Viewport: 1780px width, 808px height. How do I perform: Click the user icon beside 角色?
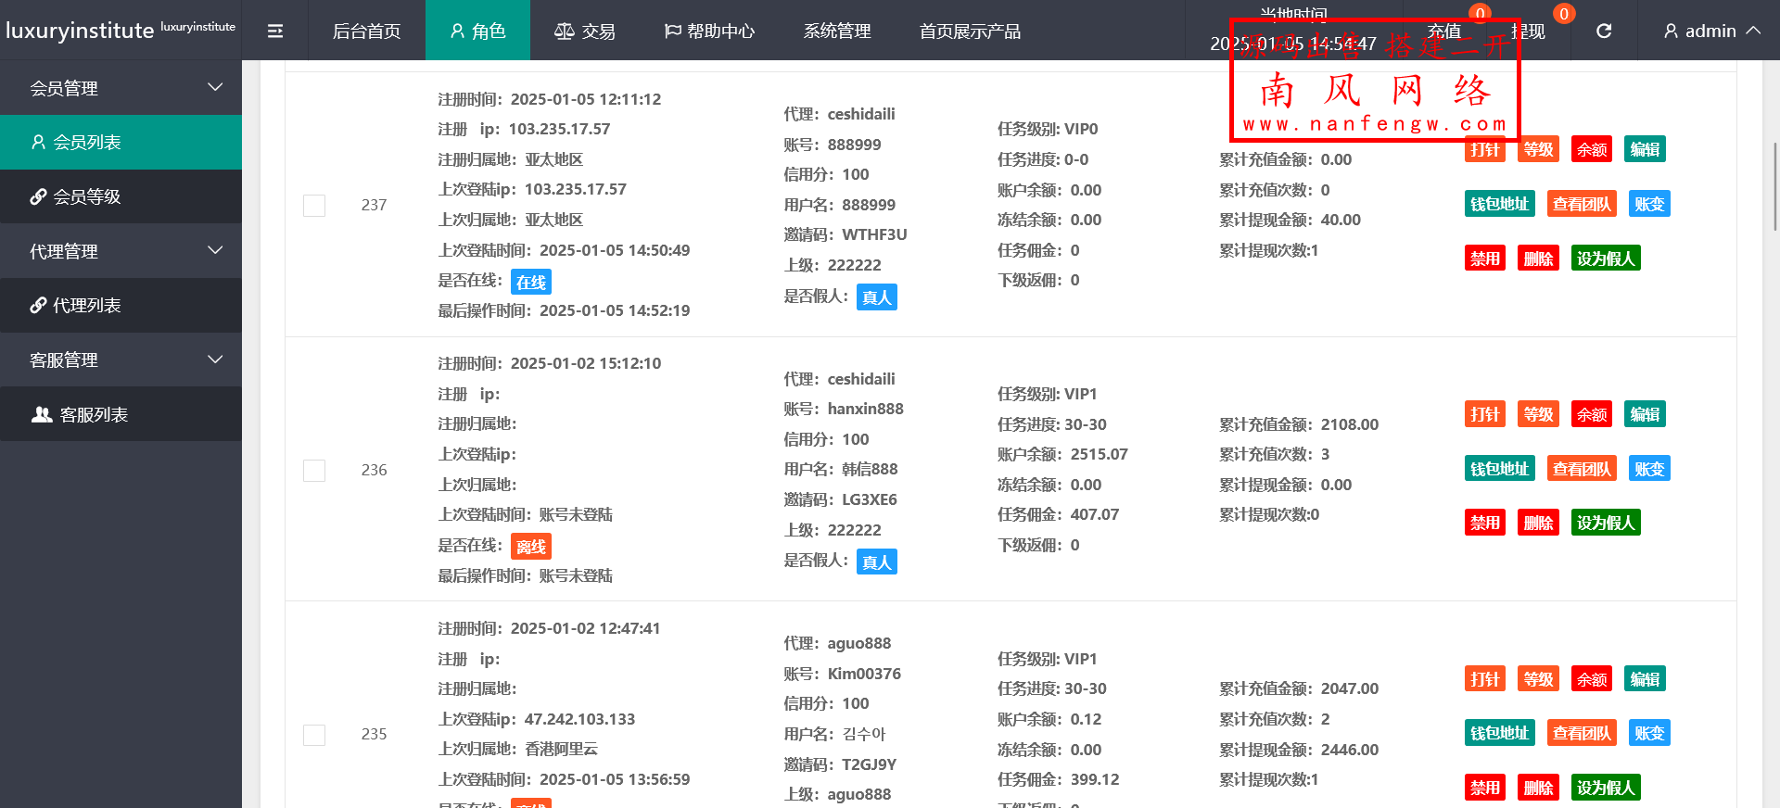tap(457, 32)
